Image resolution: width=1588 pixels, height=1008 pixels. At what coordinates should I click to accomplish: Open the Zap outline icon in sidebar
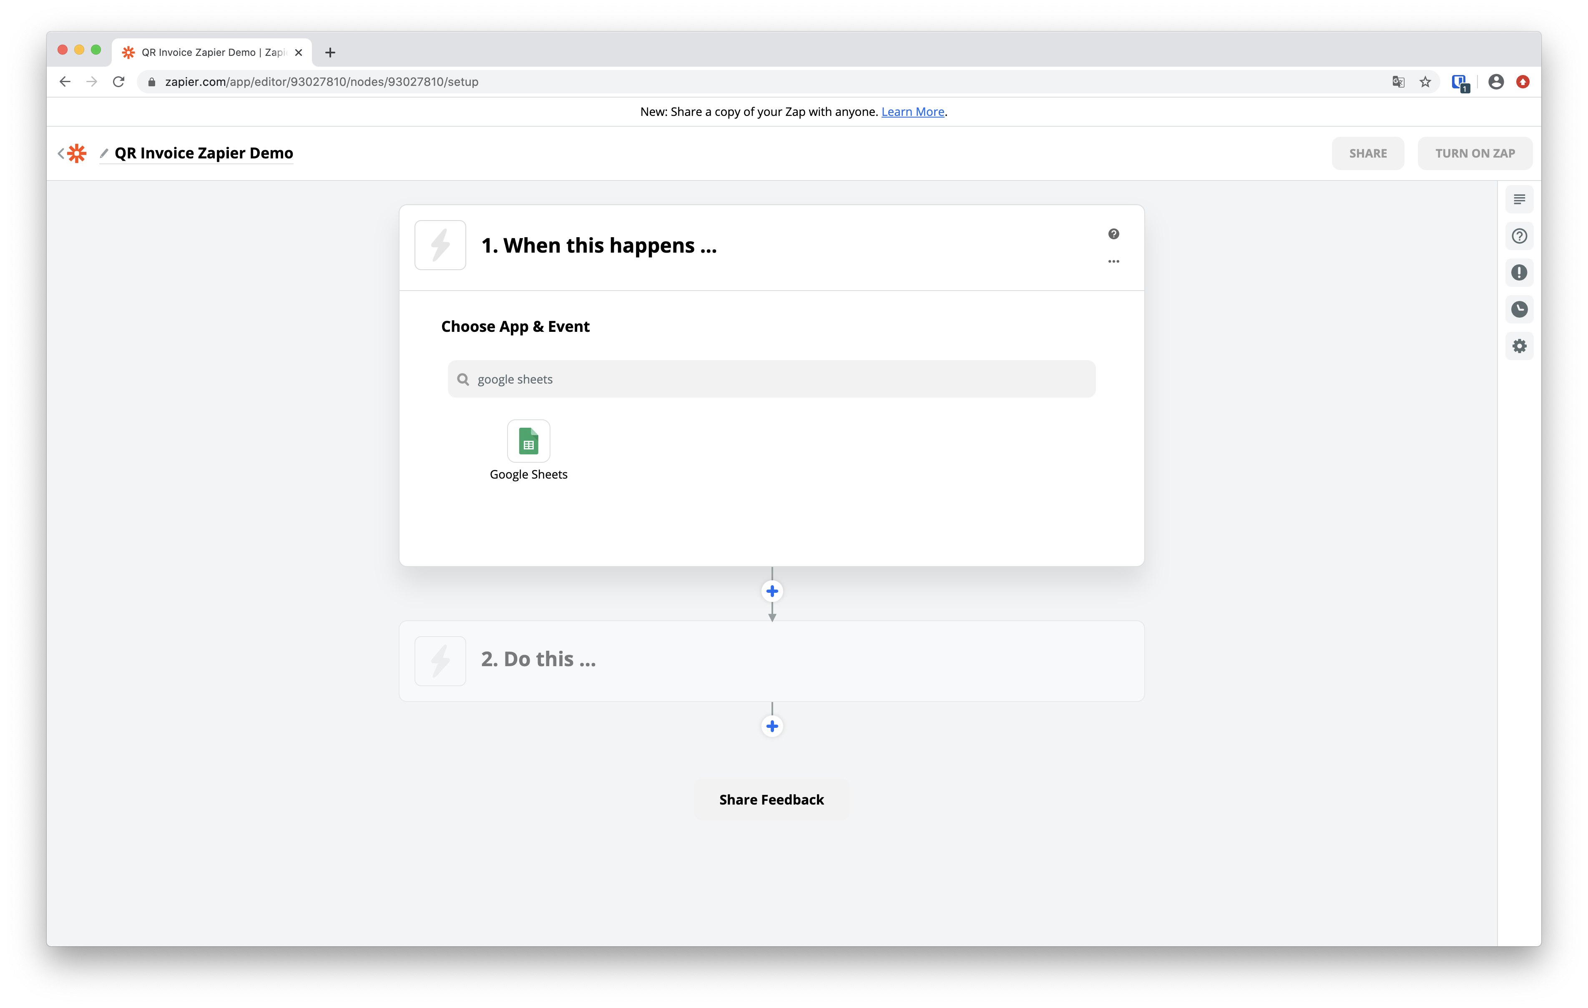coord(1519,199)
